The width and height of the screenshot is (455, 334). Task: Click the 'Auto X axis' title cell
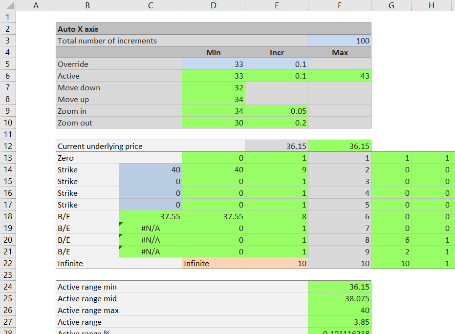click(213, 29)
